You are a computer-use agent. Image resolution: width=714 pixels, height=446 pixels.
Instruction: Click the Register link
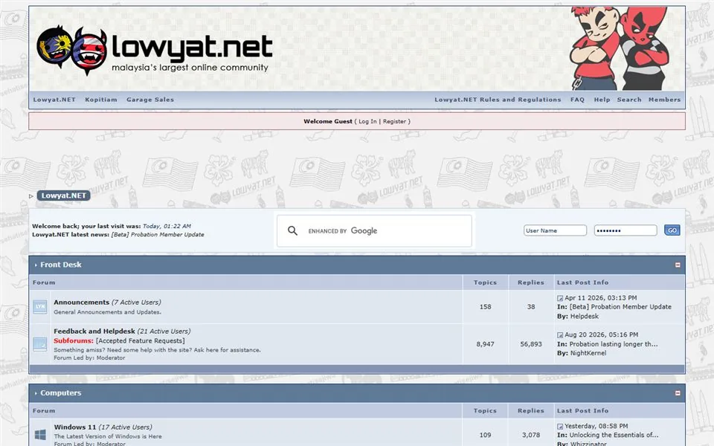[x=394, y=121]
